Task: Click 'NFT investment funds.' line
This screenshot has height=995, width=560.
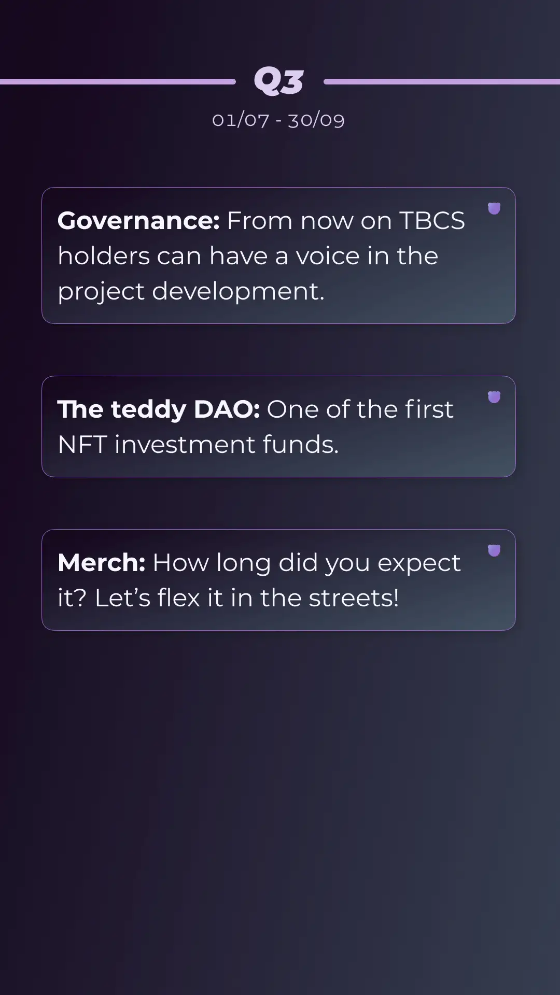Action: (x=199, y=445)
